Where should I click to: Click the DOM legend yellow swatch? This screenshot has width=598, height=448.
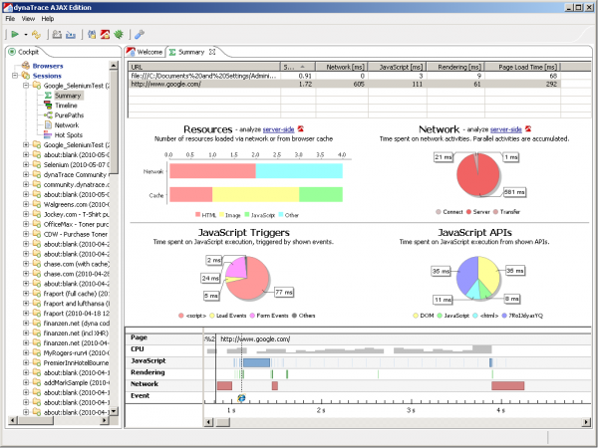[416, 316]
